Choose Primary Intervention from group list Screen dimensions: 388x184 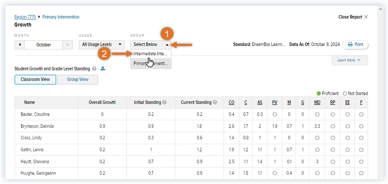click(x=151, y=63)
